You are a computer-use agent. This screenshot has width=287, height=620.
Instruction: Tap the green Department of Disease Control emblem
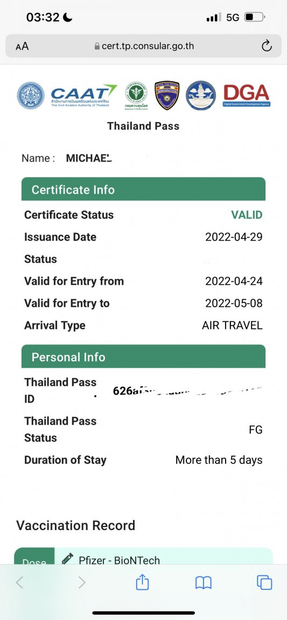pyautogui.click(x=136, y=96)
